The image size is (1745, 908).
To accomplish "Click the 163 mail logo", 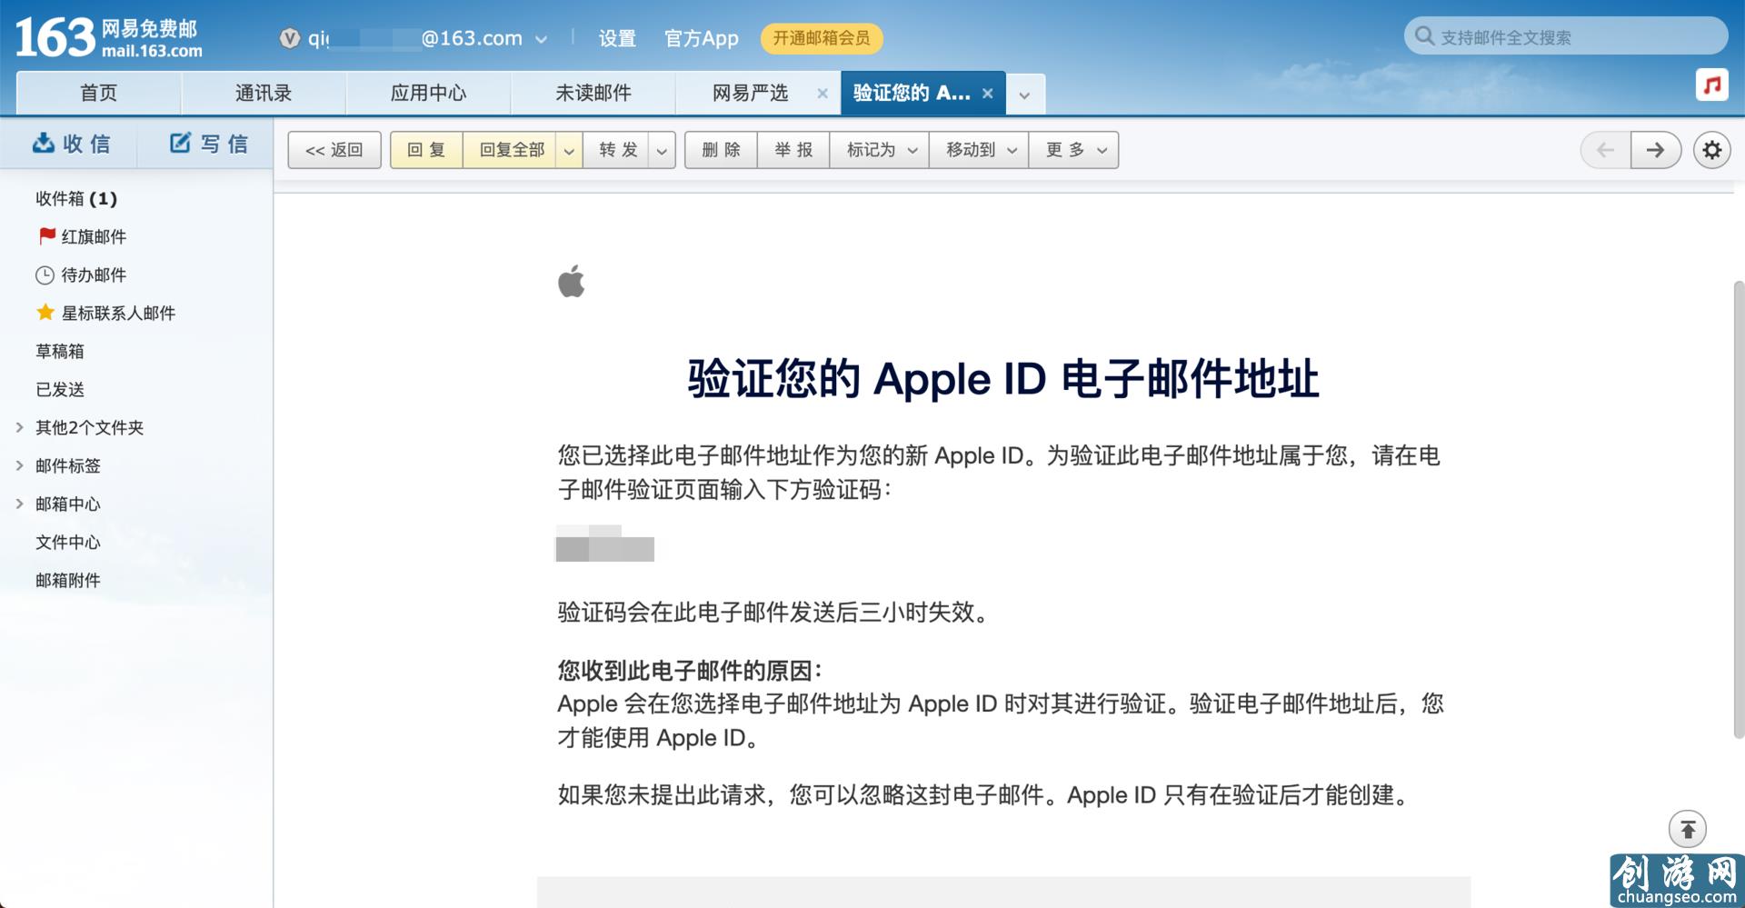I will click(x=108, y=38).
